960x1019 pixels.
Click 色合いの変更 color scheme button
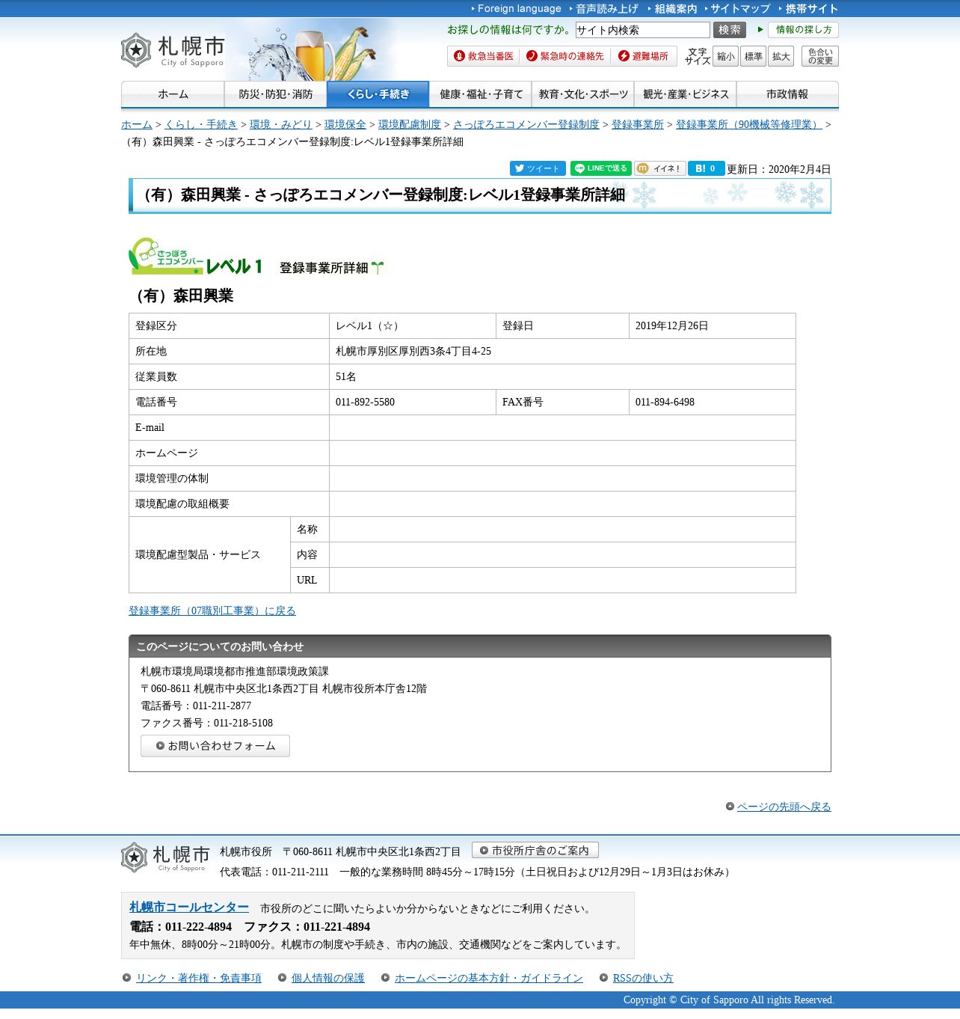(819, 56)
